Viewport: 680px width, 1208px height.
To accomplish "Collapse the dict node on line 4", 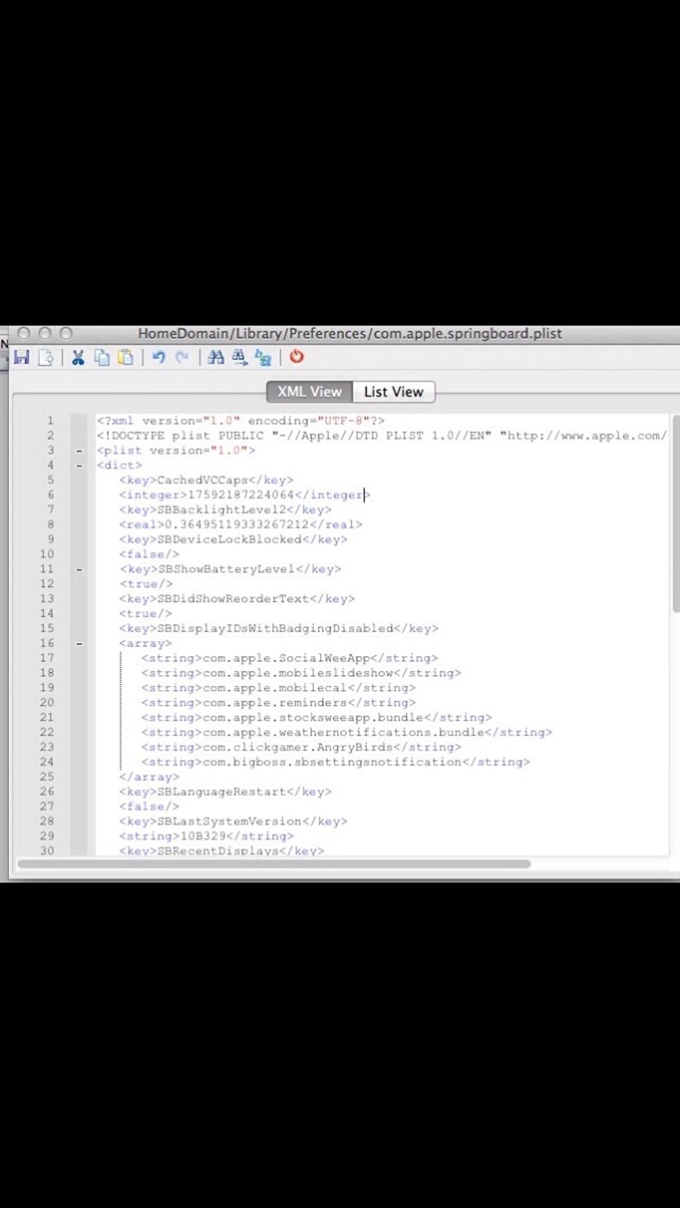I will pos(79,465).
